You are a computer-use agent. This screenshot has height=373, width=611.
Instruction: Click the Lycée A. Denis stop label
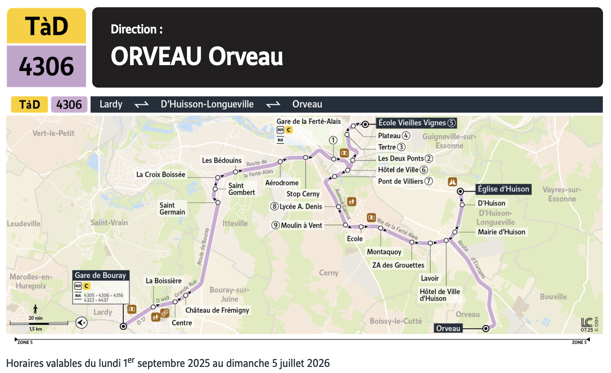pyautogui.click(x=296, y=207)
